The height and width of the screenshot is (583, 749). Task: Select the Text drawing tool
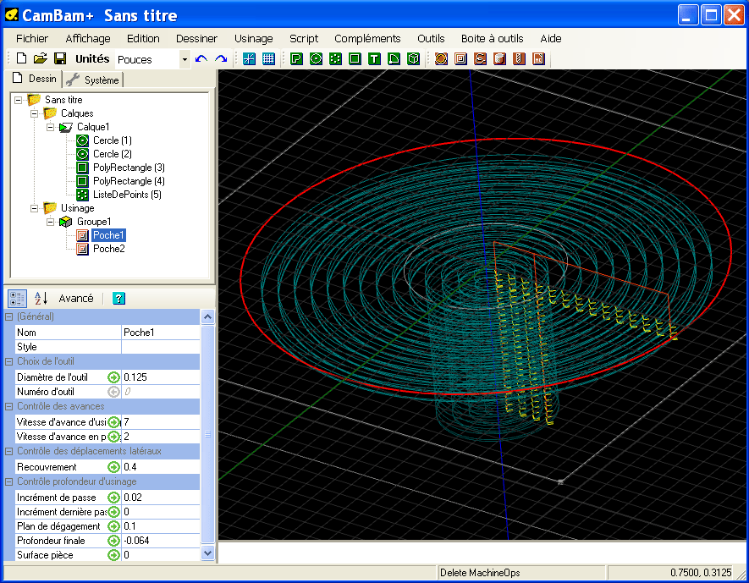coord(374,58)
